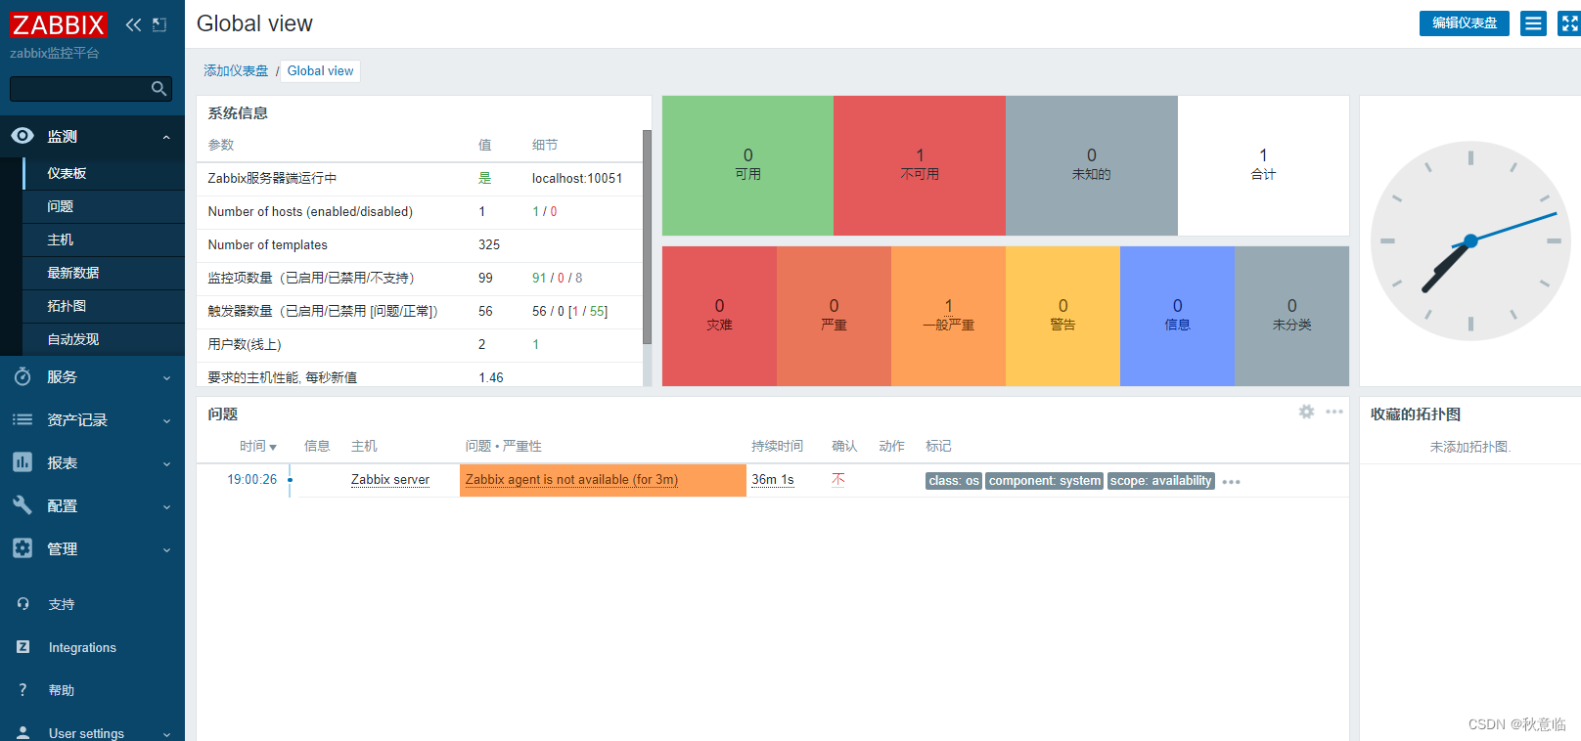Image resolution: width=1581 pixels, height=741 pixels.
Task: Click the green 可用 hosts tile
Action: (747, 165)
